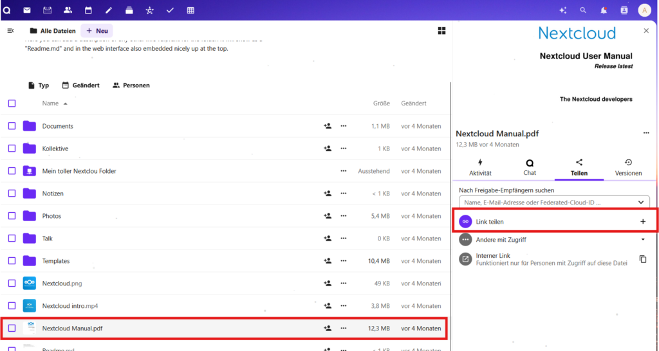Open three-dot menu for Documents folder
659x351 pixels.
[x=344, y=126]
